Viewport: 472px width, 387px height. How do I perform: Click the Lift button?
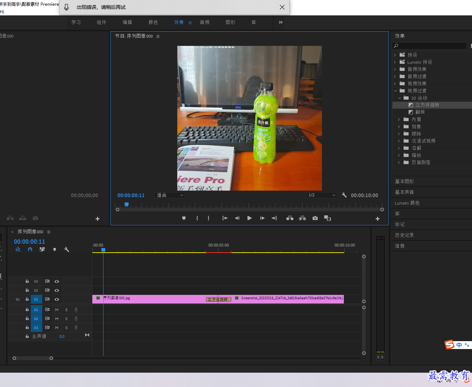[x=290, y=218]
